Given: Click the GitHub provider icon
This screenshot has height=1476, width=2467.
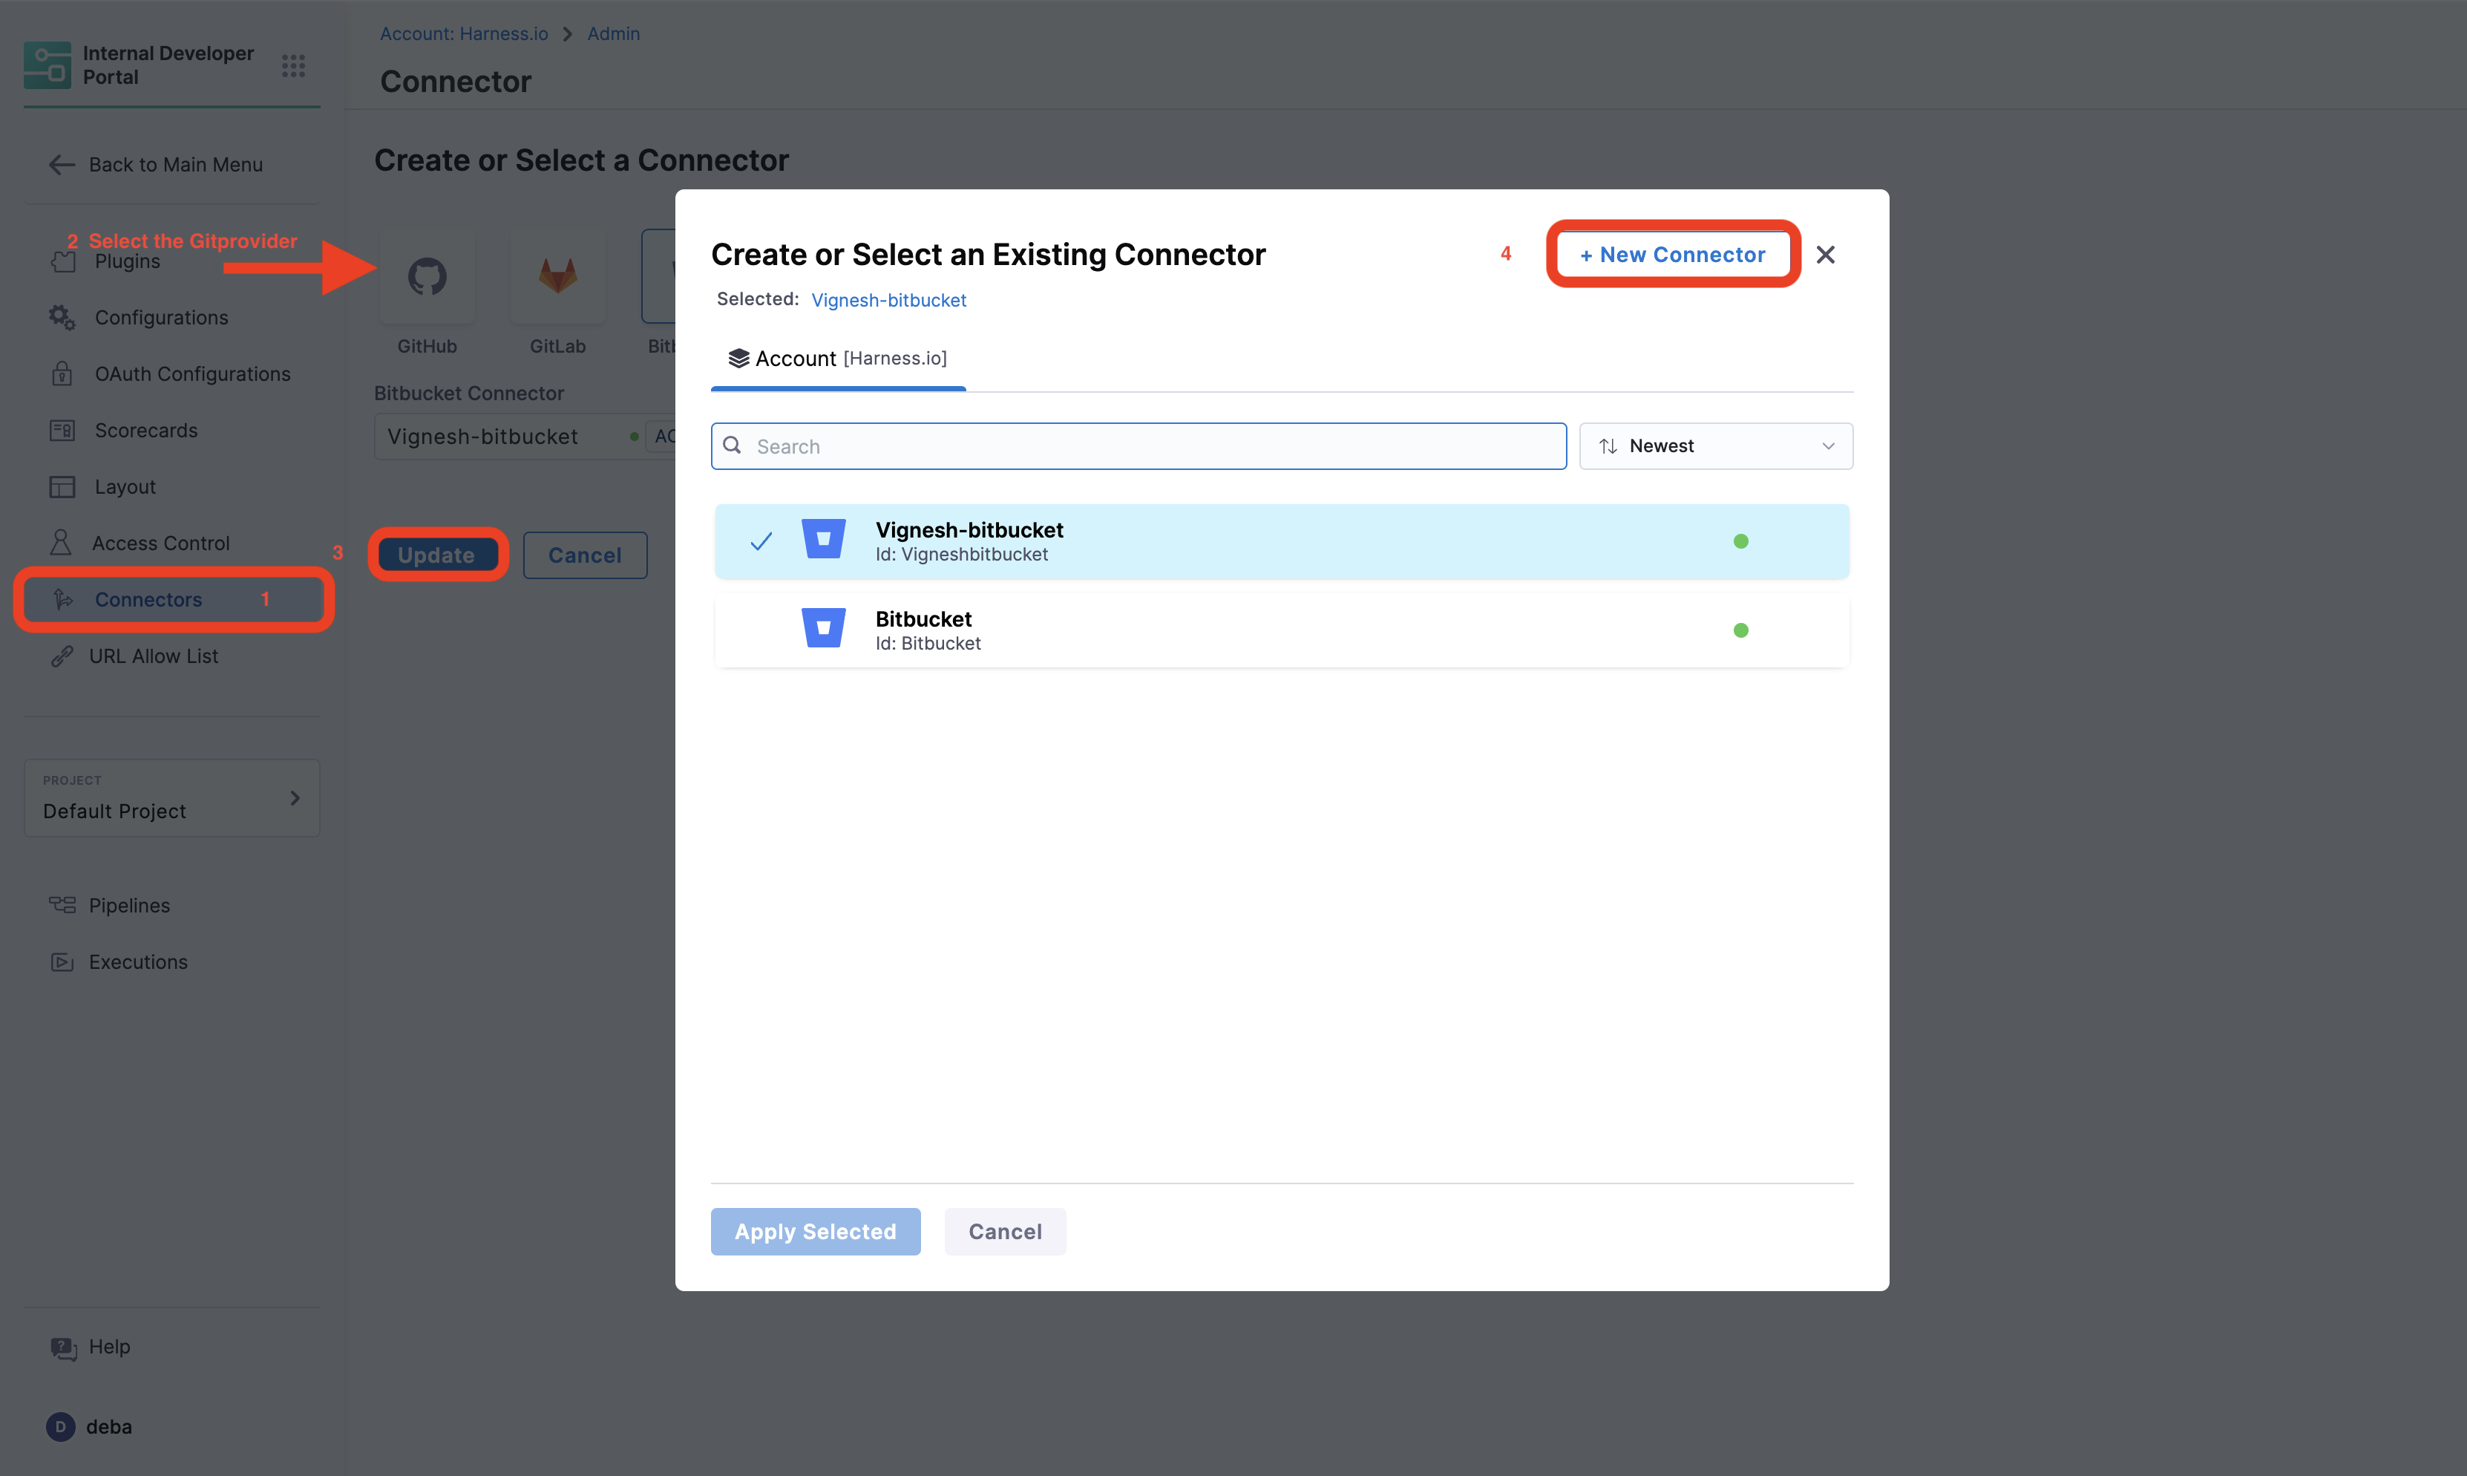Looking at the screenshot, I should 427,276.
